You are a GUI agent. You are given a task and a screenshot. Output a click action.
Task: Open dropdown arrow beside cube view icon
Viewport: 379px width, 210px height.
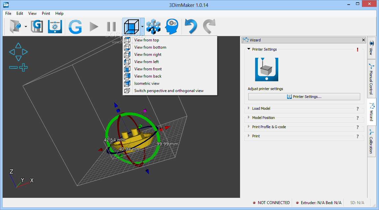point(142,27)
